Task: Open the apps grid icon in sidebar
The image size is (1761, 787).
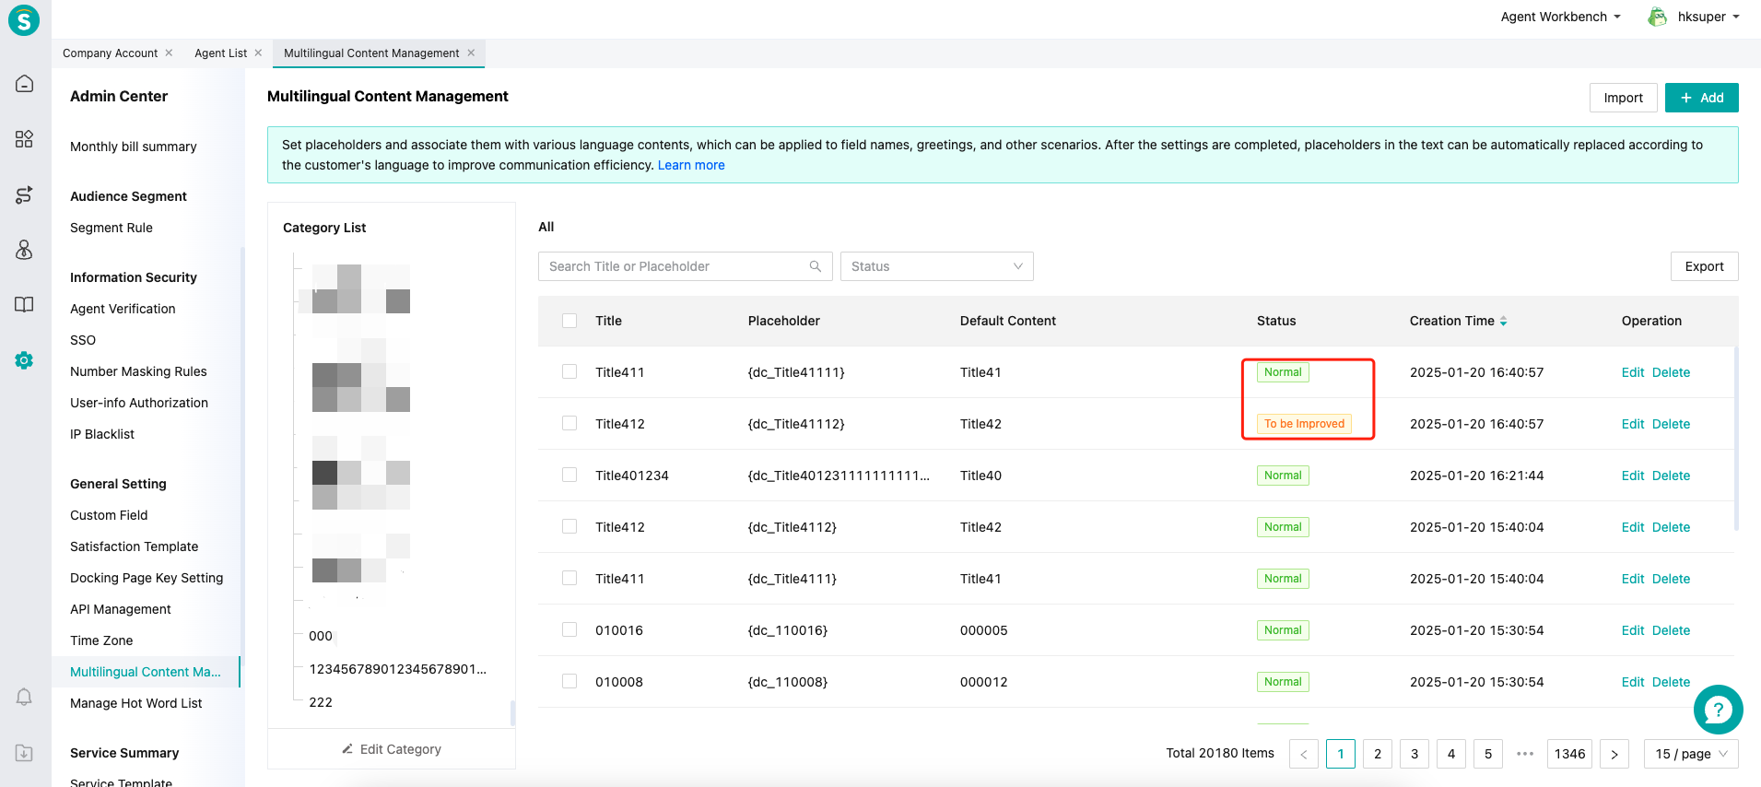Action: tap(25, 139)
